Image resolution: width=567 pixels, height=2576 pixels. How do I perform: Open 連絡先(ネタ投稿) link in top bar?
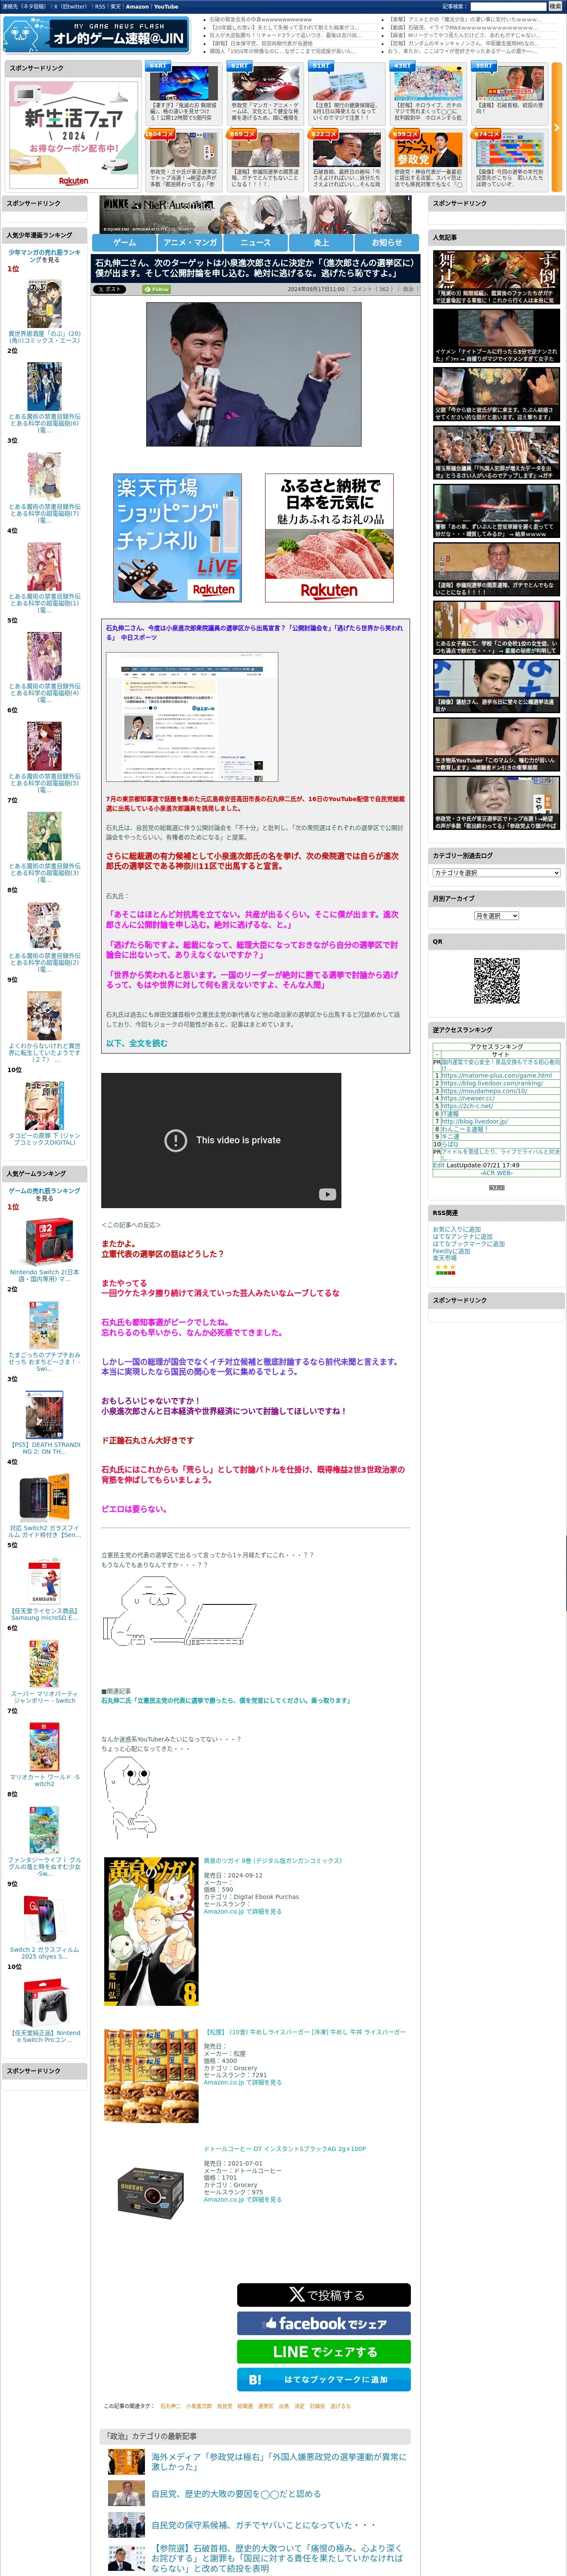(x=24, y=6)
